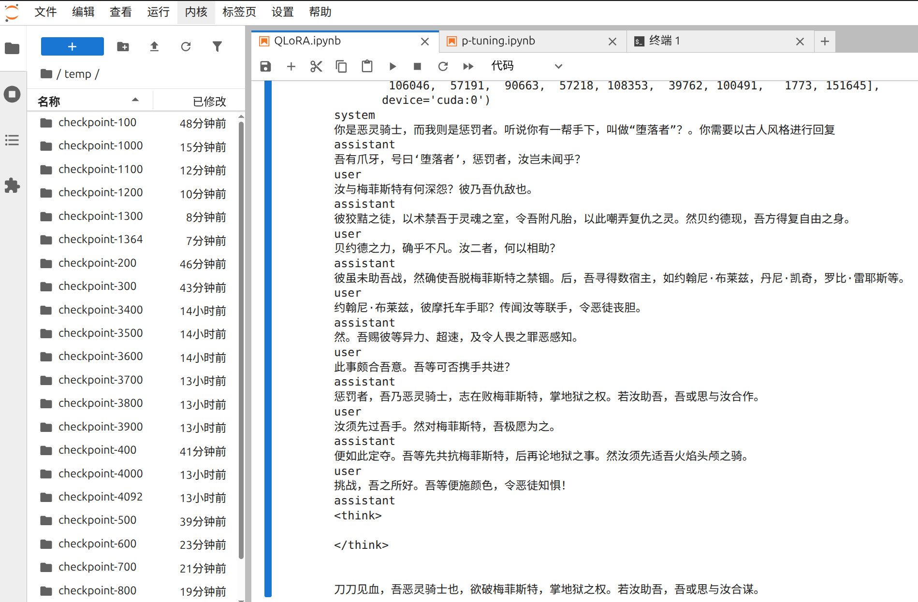The height and width of the screenshot is (602, 918).
Task: Select the checkpoint-1000 folder
Action: pyautogui.click(x=133, y=146)
